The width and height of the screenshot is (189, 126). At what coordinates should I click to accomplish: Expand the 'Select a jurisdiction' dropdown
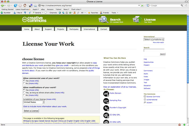[x=154, y=39]
